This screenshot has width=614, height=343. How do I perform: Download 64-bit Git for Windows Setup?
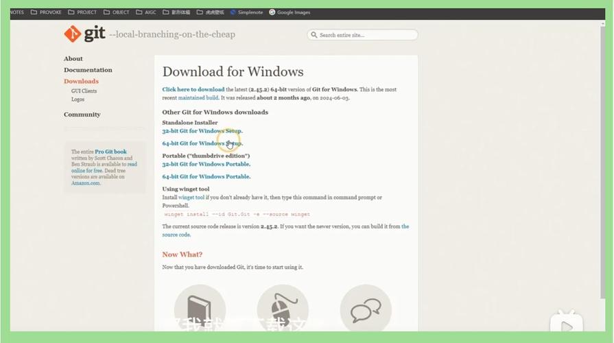point(202,143)
